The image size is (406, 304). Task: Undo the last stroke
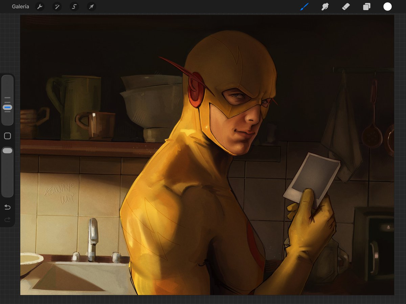coord(7,207)
